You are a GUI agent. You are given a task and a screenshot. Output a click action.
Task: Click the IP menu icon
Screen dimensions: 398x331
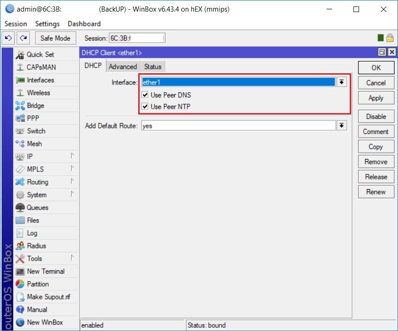20,157
